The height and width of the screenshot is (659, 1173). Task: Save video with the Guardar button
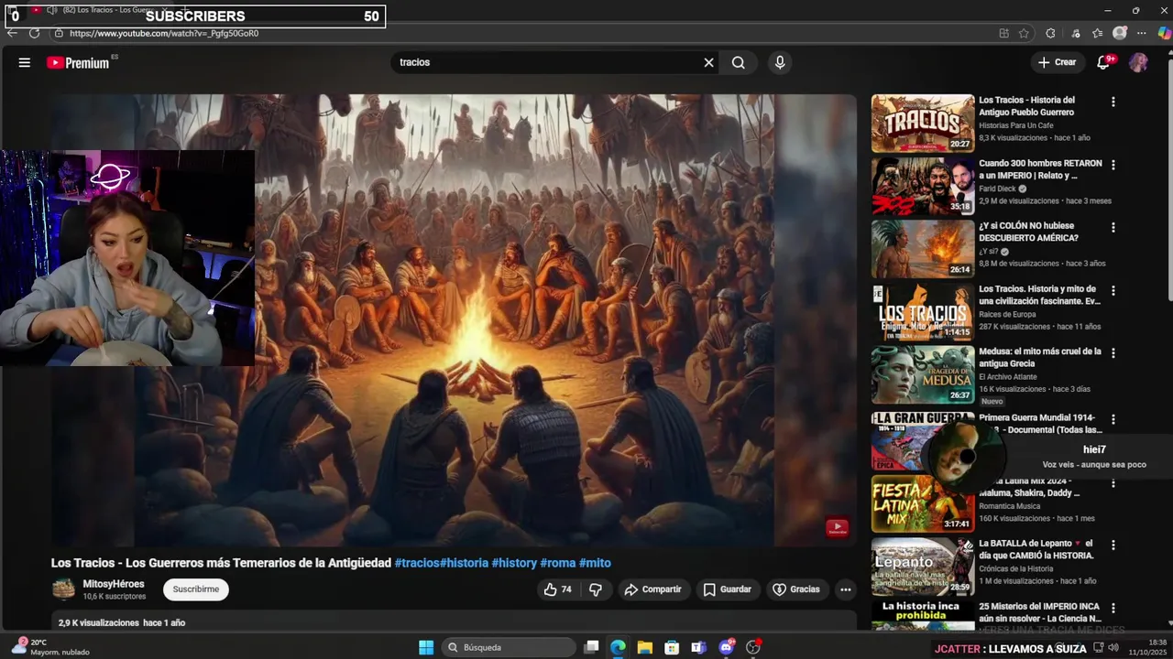[728, 589]
